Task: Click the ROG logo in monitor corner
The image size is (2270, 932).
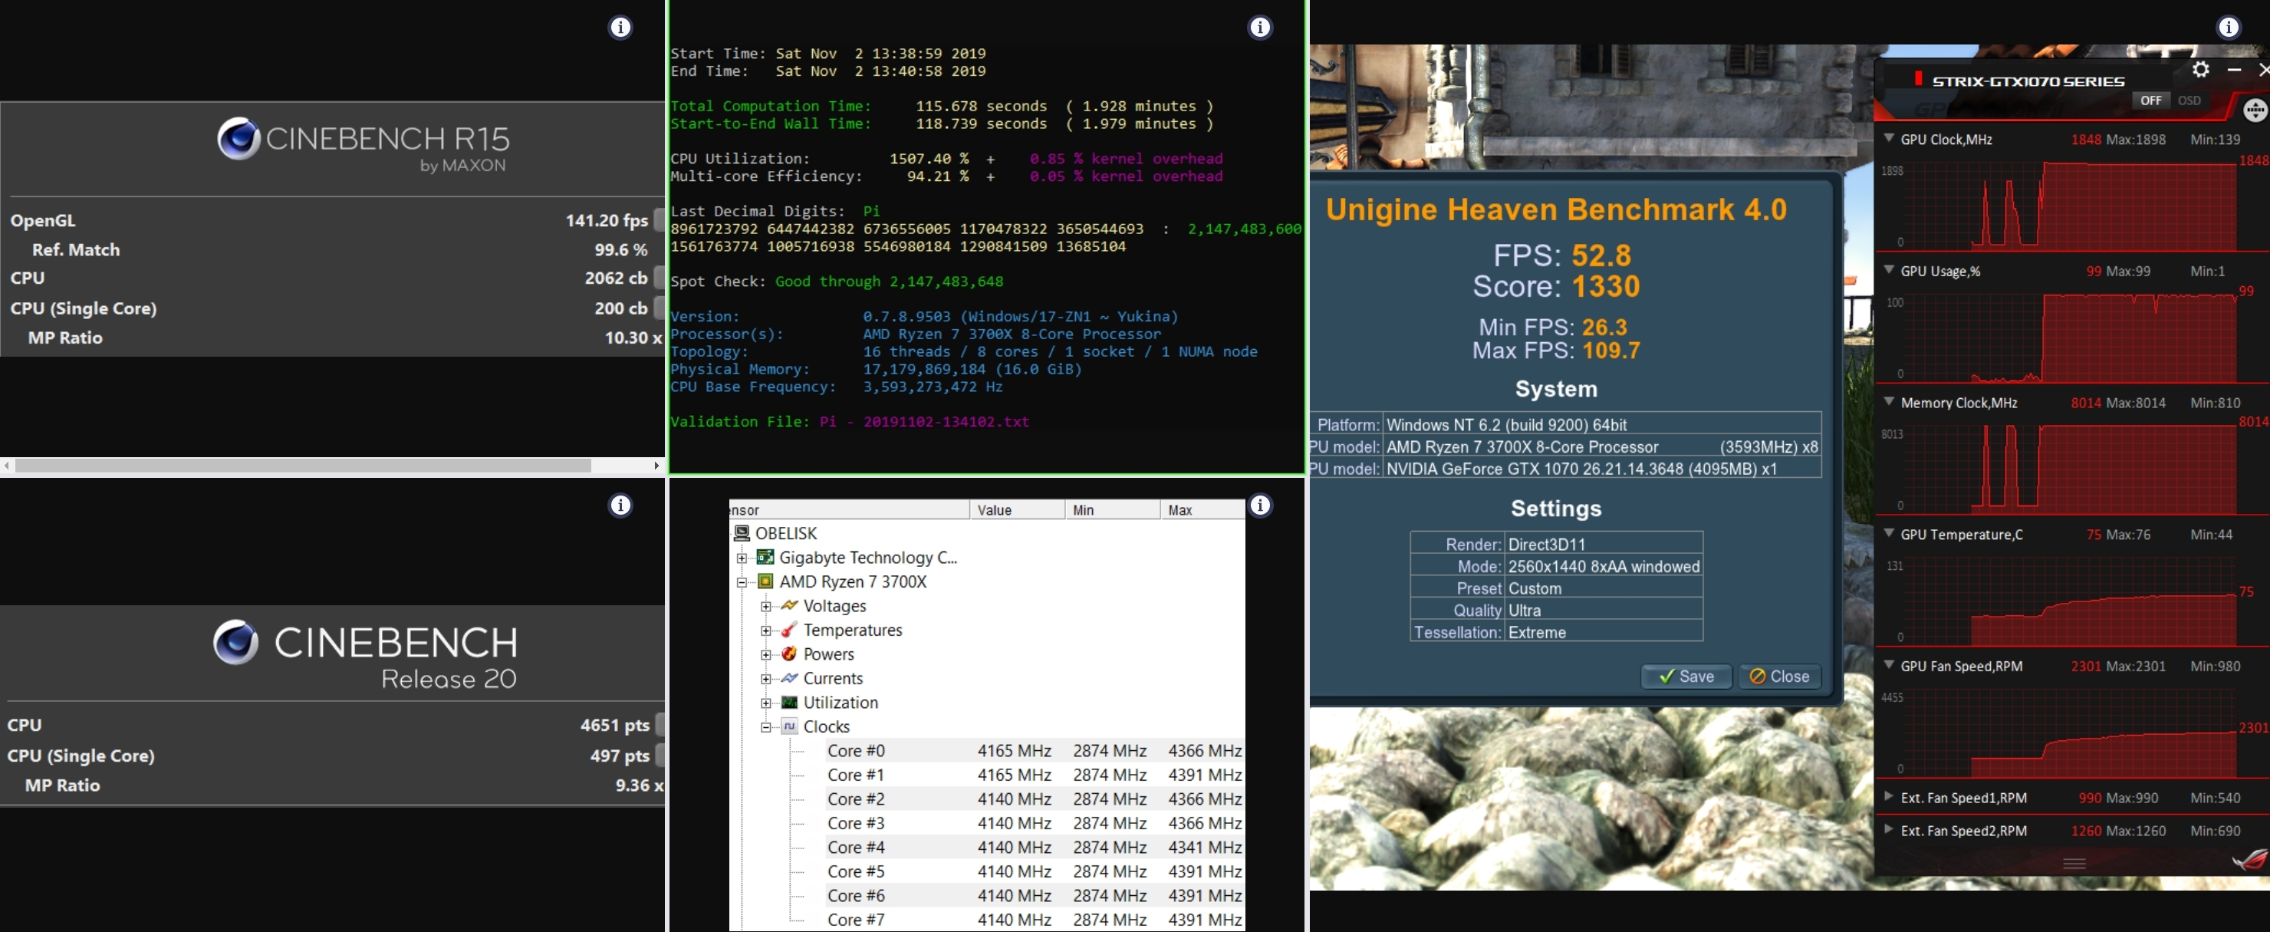Action: click(2250, 860)
